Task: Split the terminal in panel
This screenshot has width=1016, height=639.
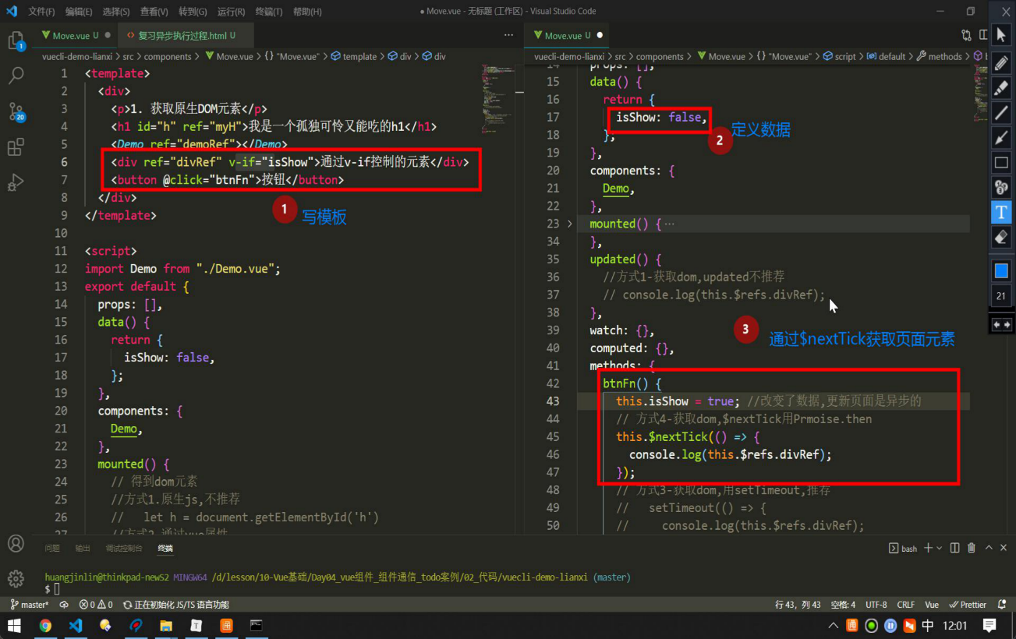Action: coord(955,549)
